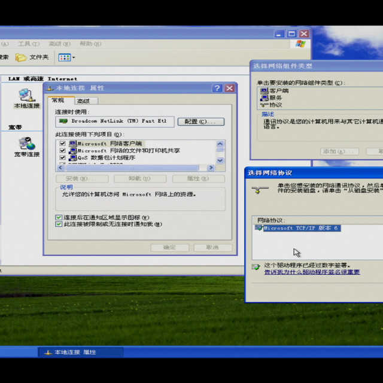Close the 本地连接 属性 dialog
This screenshot has height=383, width=383.
(229, 88)
